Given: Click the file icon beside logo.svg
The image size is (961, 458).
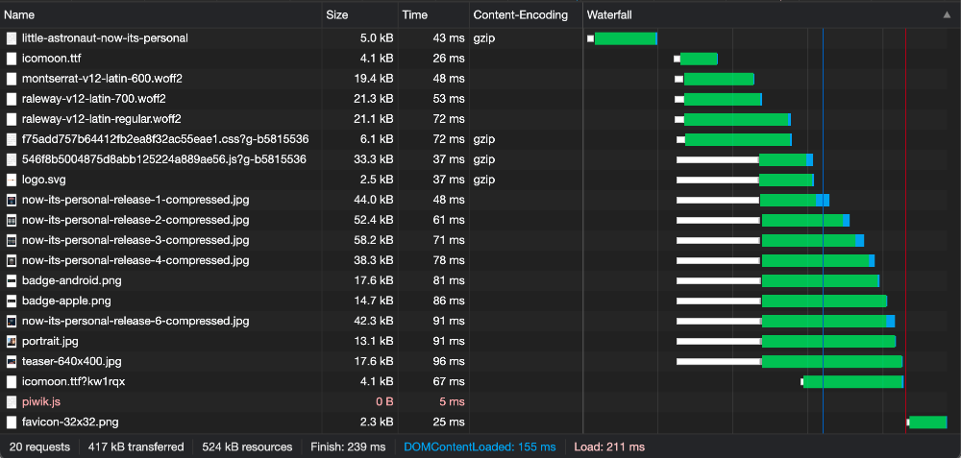Looking at the screenshot, I should (12, 180).
